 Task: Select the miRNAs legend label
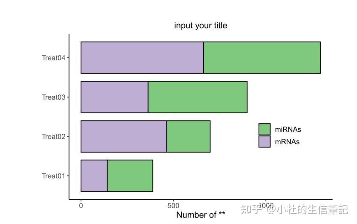pos(288,130)
